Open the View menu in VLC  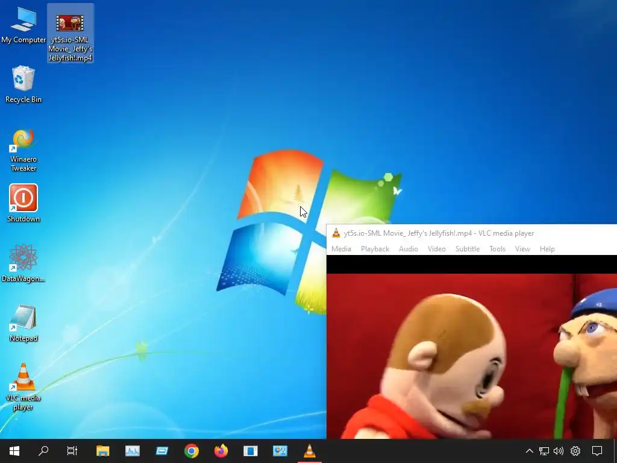point(522,249)
